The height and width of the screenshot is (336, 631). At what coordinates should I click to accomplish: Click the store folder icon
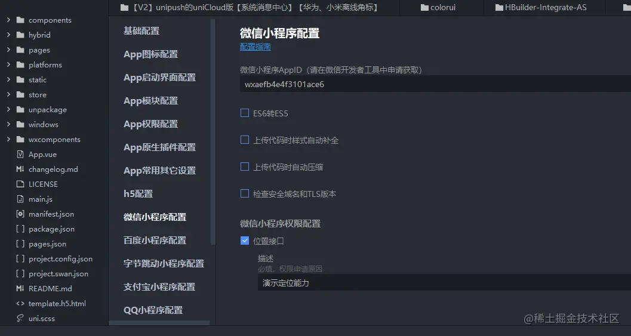20,94
